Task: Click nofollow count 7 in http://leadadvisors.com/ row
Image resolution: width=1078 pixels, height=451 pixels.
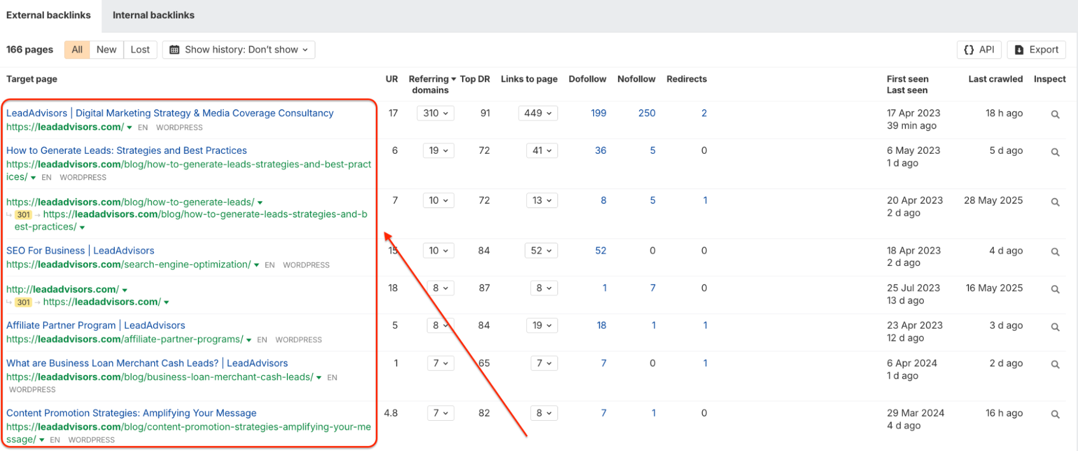Action: pos(653,288)
